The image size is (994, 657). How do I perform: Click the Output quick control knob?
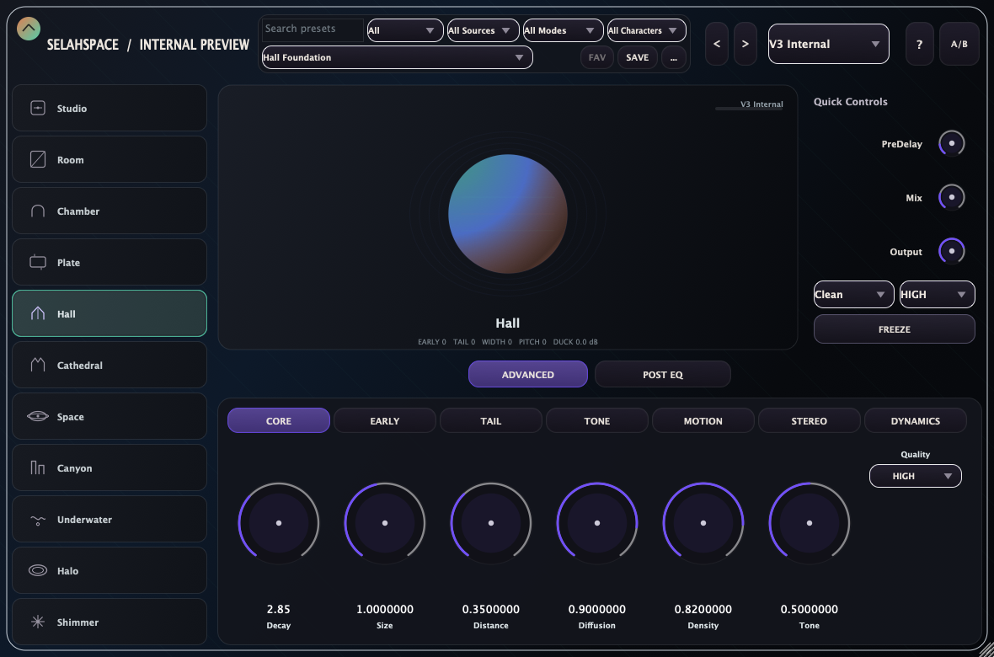[x=952, y=251]
